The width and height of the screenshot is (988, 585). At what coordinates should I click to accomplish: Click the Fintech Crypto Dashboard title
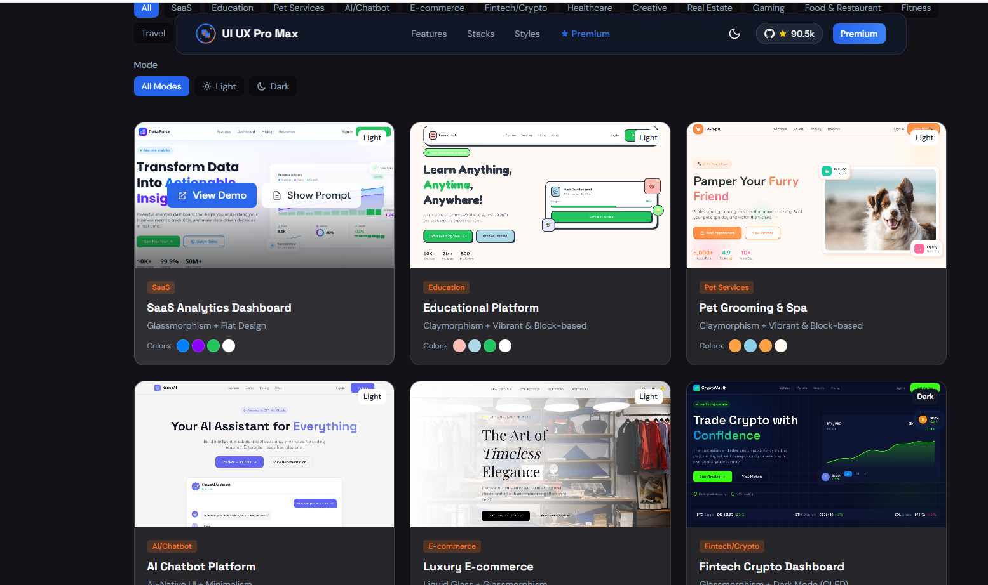(x=772, y=567)
